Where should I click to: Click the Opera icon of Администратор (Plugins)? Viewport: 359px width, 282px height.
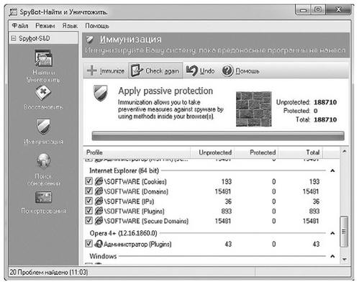[99, 244]
